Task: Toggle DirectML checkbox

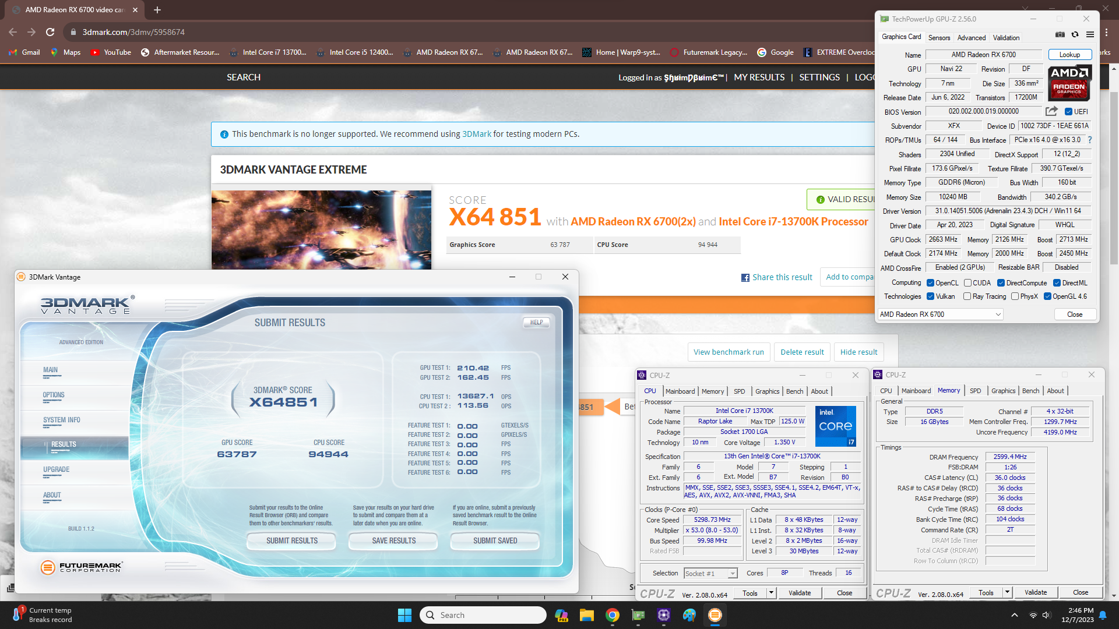Action: [1057, 283]
